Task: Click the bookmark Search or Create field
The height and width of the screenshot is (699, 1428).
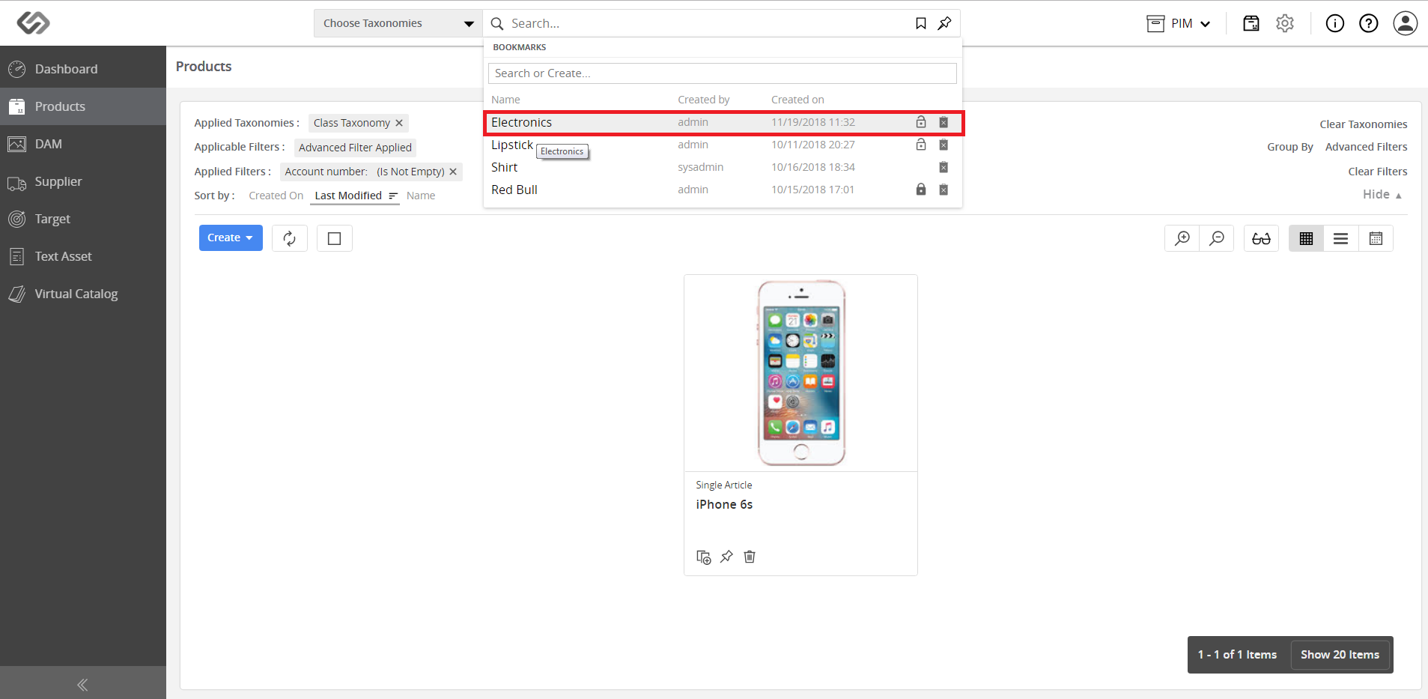Action: (723, 73)
